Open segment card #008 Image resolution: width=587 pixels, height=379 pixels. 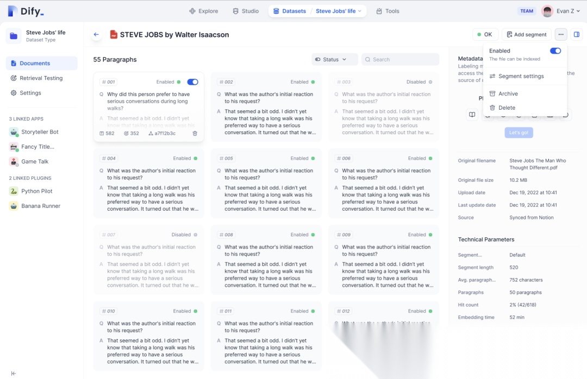(x=266, y=260)
